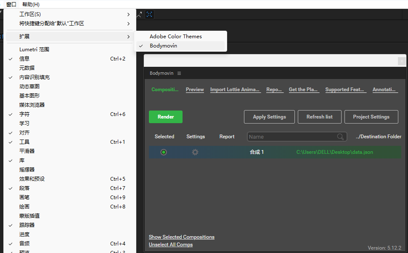Open the 平滑器 panel

[x=70, y=151]
